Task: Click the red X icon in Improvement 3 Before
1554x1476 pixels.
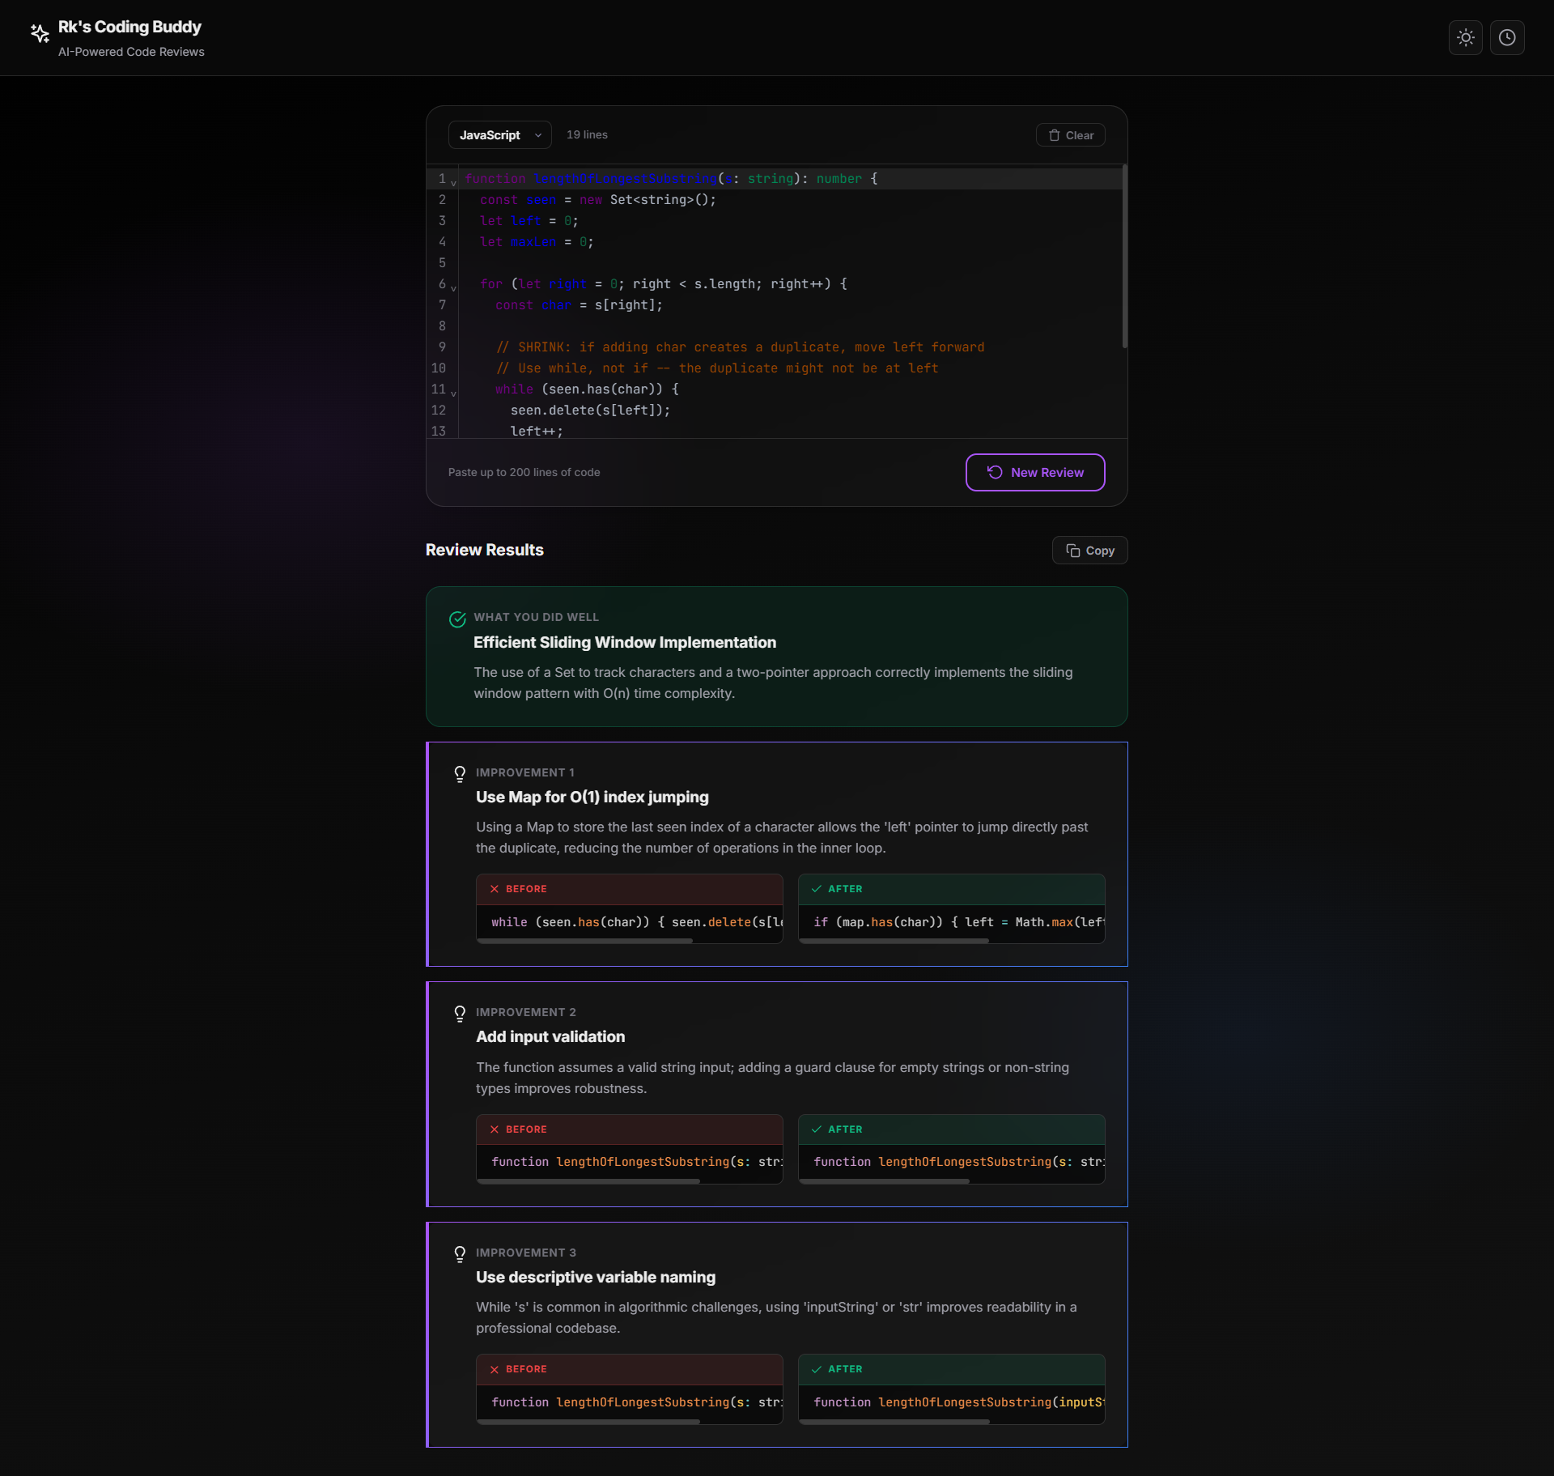Action: point(495,1369)
